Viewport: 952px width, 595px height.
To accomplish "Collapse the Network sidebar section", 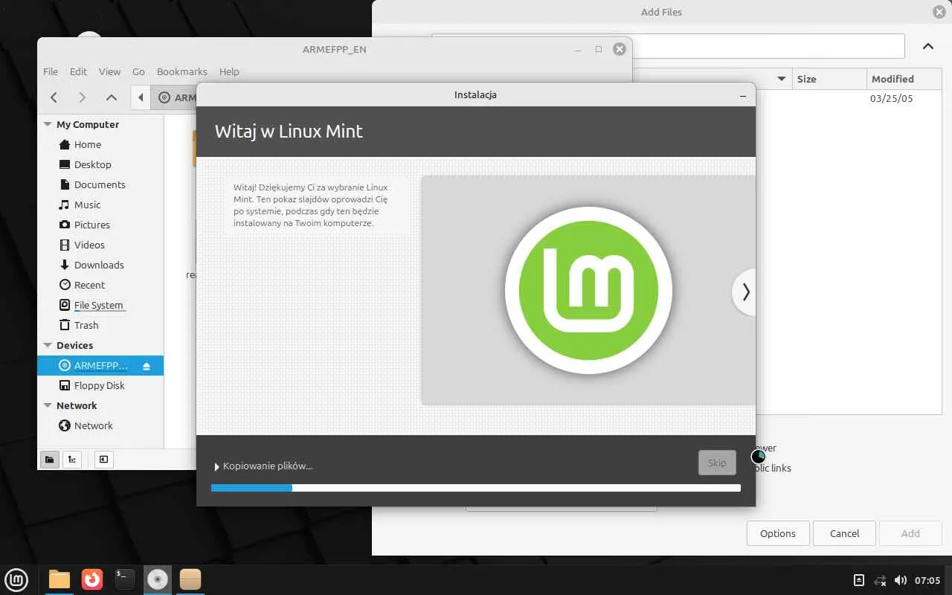I will [48, 405].
